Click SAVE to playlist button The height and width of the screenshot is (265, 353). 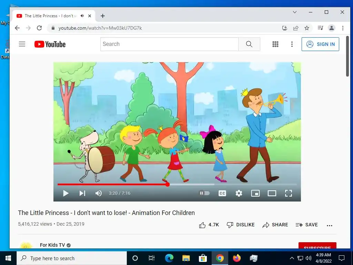[x=306, y=225]
